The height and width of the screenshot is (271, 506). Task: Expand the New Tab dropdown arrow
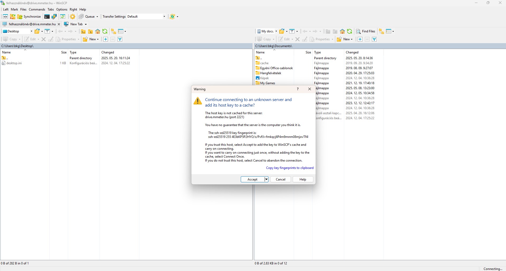[x=86, y=24]
